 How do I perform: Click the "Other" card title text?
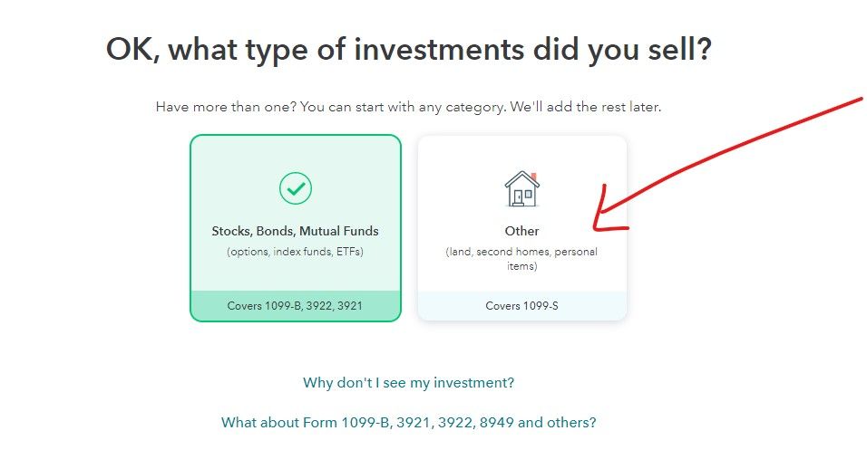point(521,231)
